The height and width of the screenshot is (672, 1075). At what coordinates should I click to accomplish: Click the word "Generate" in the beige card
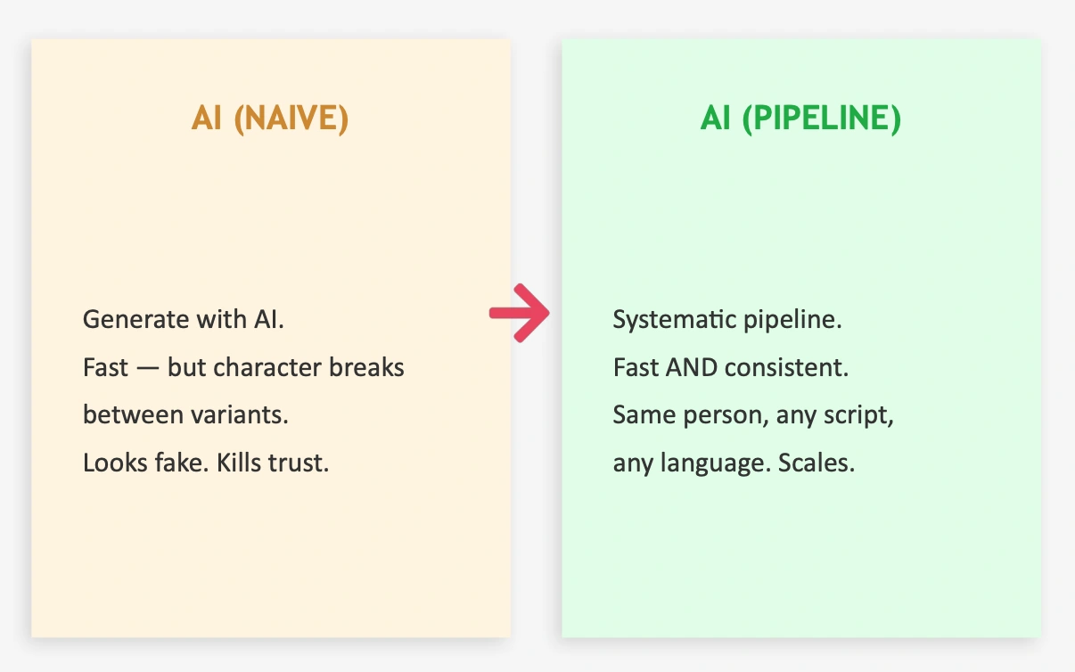pos(122,319)
